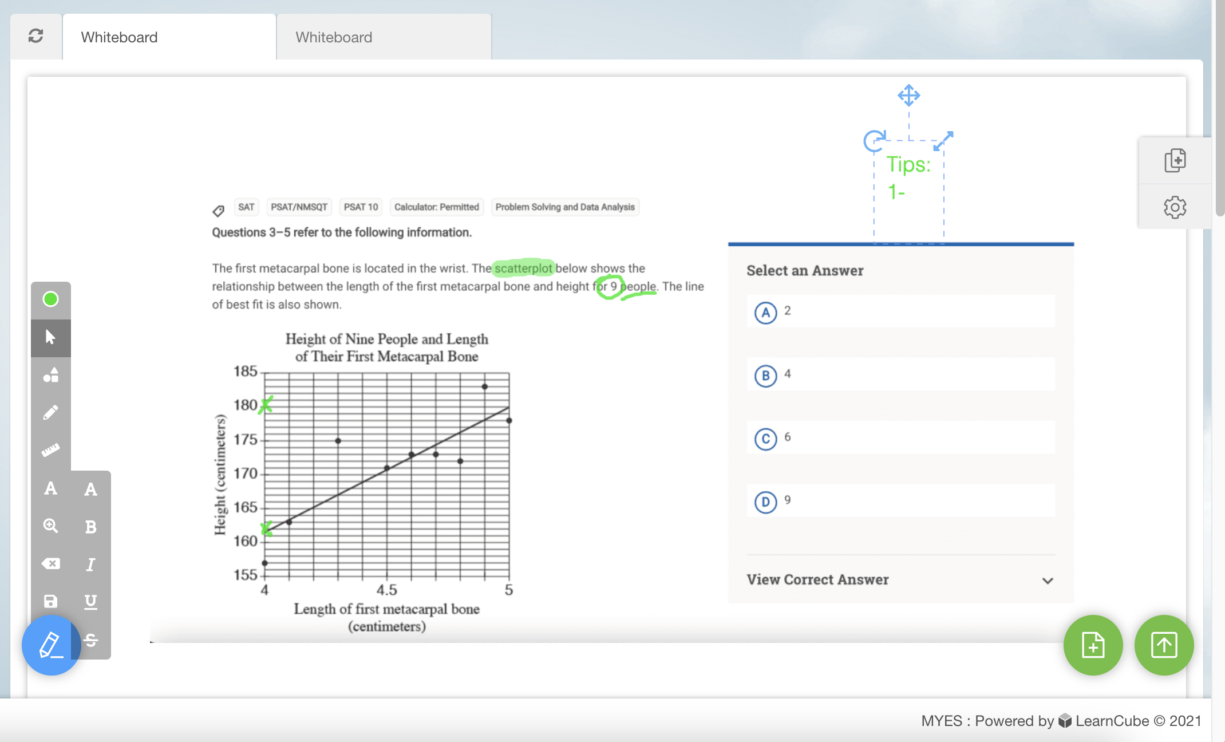Open the ruler/measure tool
This screenshot has width=1225, height=742.
50,449
